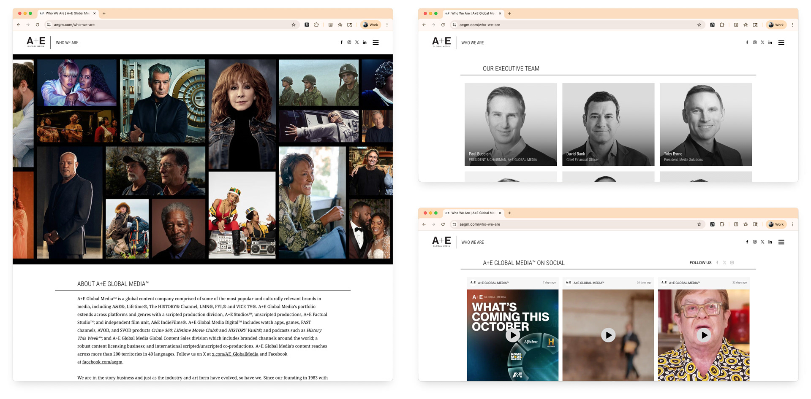Click bookmark star in bottom-right window address bar
This screenshot has height=399, width=811.
(699, 224)
